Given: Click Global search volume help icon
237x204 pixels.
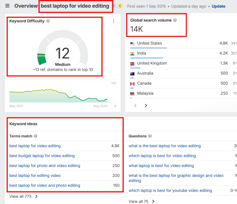Looking at the screenshot, I should coord(175,20).
